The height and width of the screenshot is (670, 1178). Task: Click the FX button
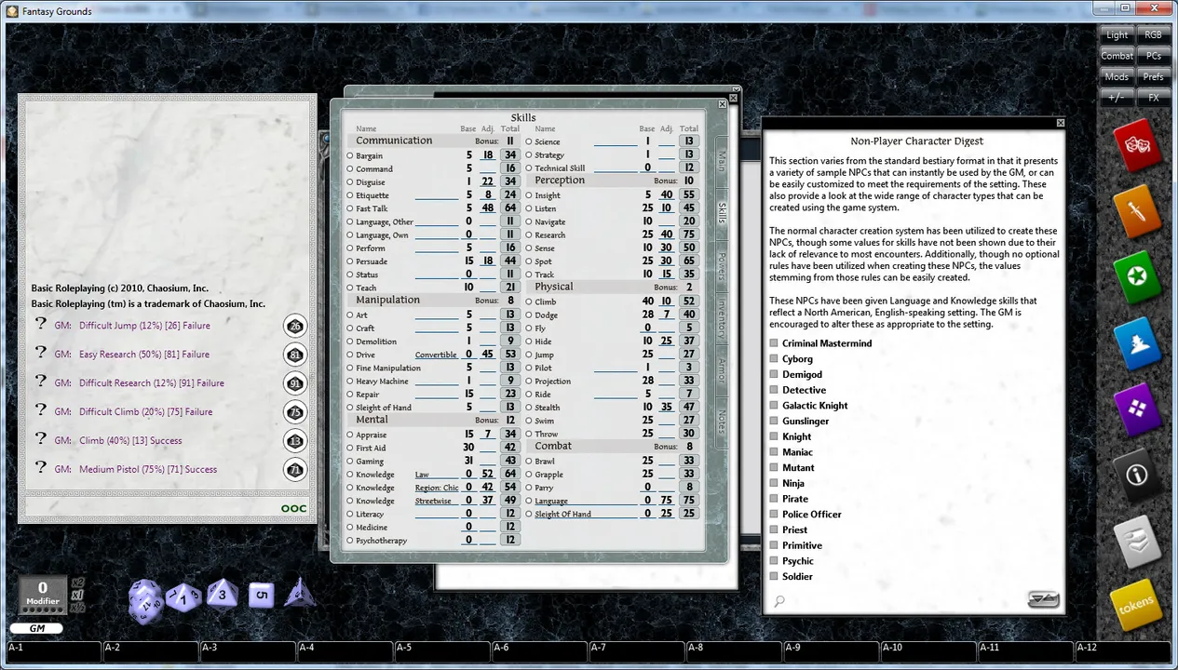(1153, 98)
